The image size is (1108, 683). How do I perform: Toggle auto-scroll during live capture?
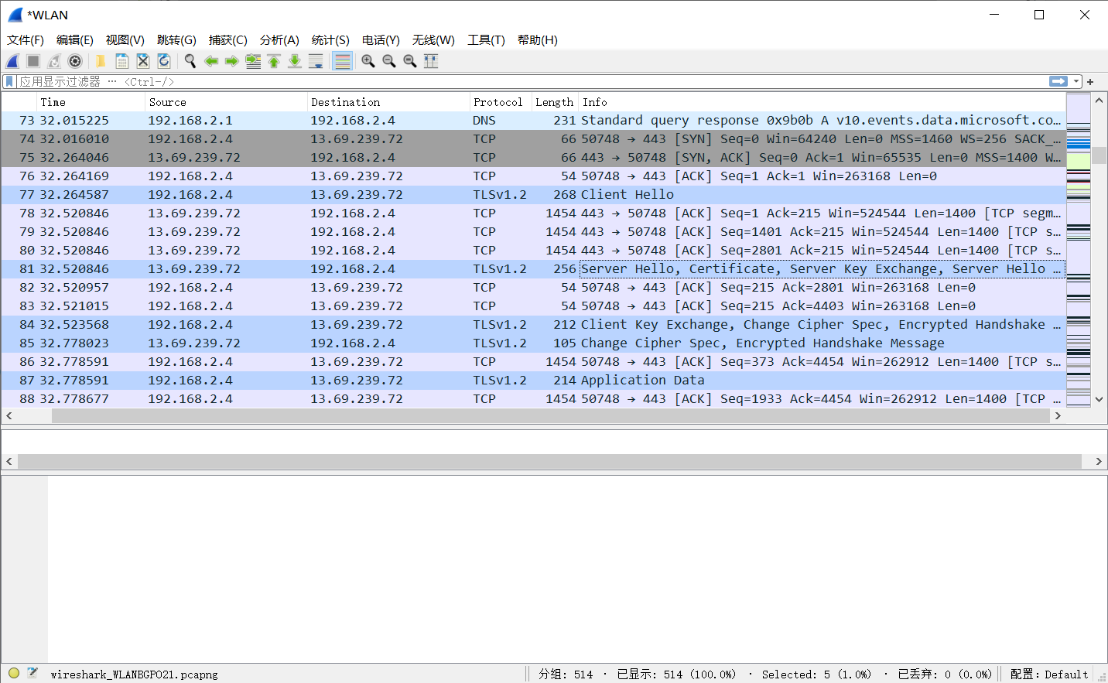316,61
